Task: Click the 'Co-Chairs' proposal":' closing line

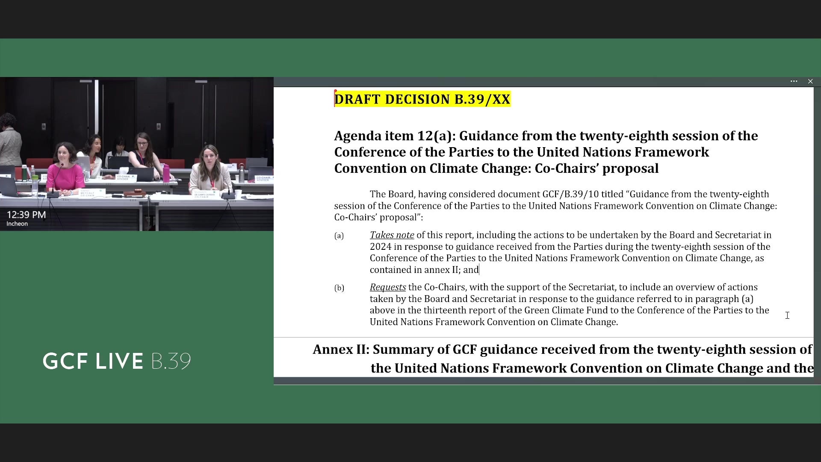Action: [x=378, y=217]
